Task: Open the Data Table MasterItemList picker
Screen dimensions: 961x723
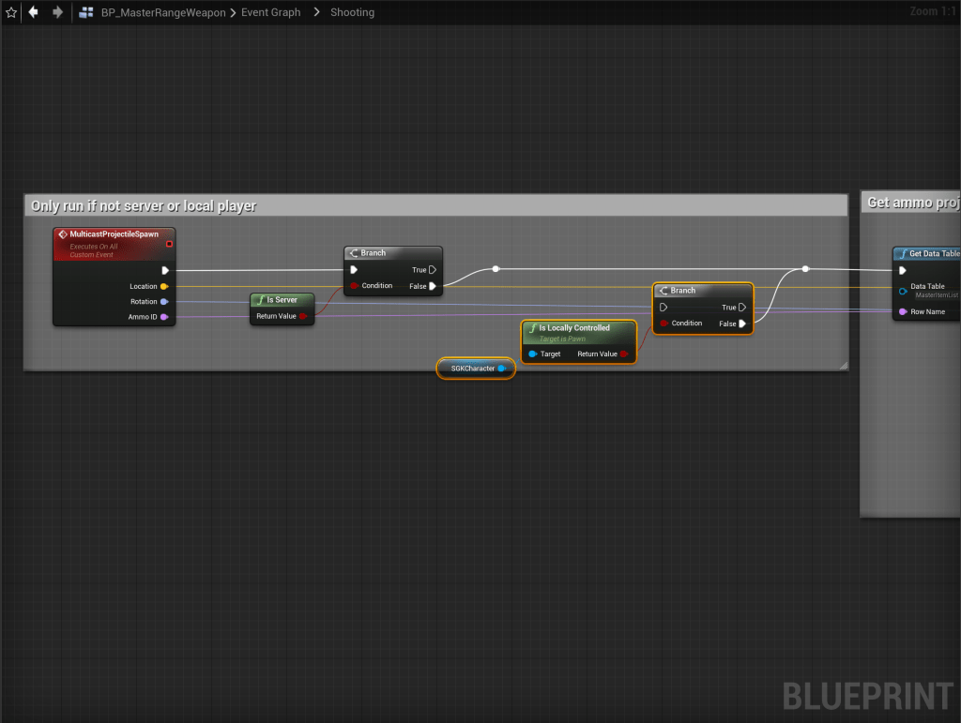Action: [x=936, y=294]
